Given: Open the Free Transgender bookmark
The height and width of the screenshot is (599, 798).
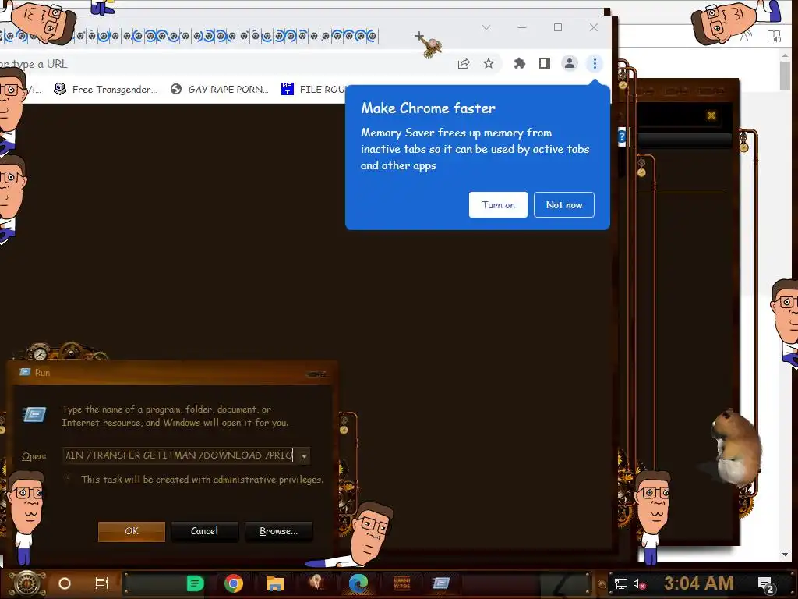Looking at the screenshot, I should click(106, 90).
